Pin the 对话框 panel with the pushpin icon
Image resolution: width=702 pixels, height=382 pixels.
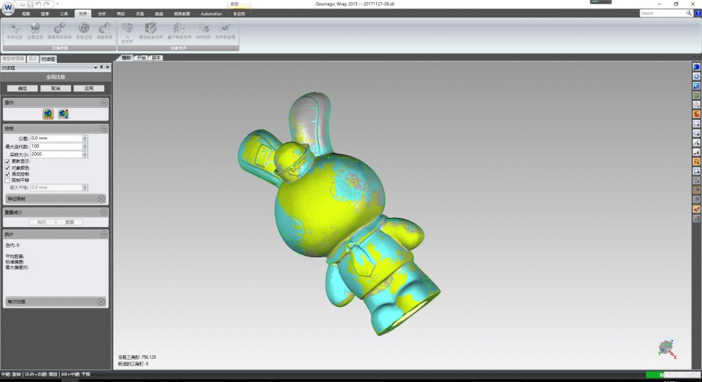pos(102,67)
